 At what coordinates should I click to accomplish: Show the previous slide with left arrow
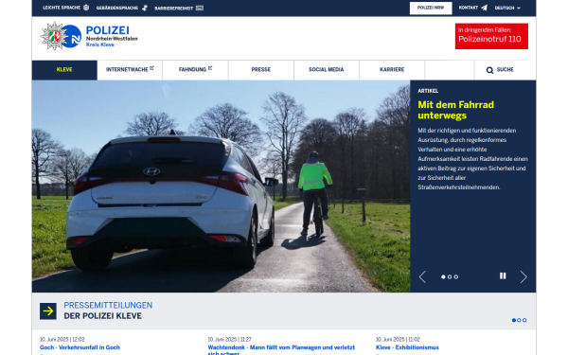click(422, 277)
